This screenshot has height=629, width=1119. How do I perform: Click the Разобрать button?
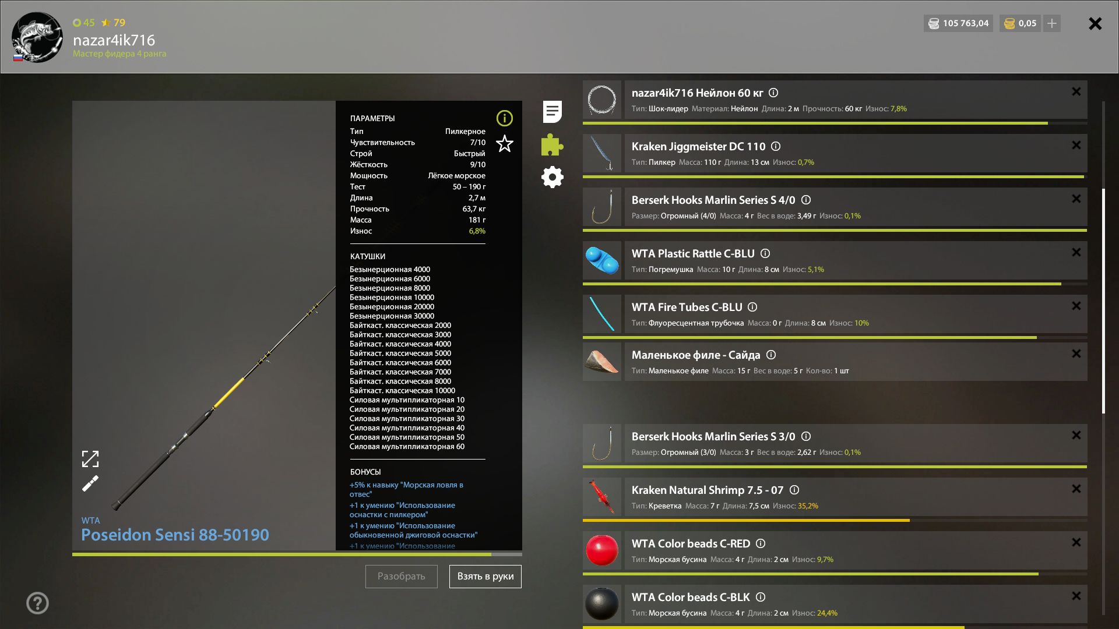tap(402, 577)
